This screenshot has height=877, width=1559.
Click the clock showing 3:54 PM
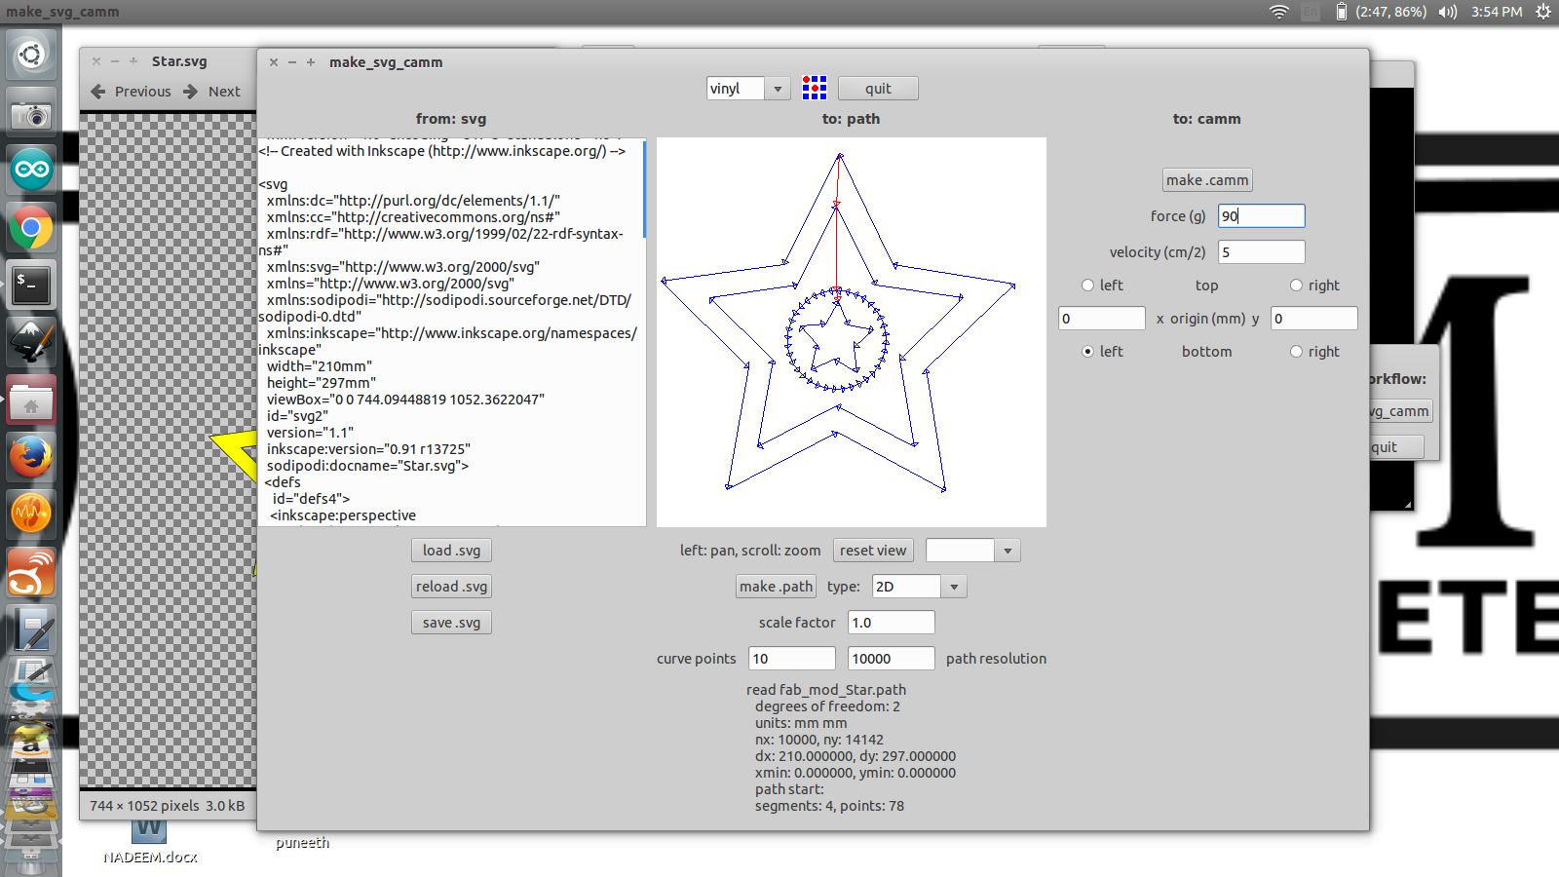[1497, 12]
